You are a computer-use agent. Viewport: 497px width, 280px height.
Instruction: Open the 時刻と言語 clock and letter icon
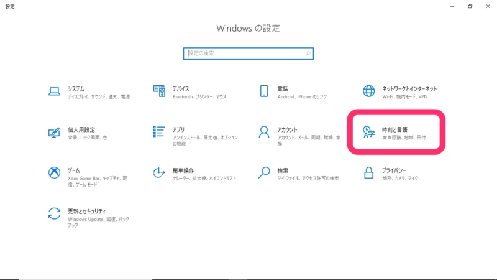(368, 132)
